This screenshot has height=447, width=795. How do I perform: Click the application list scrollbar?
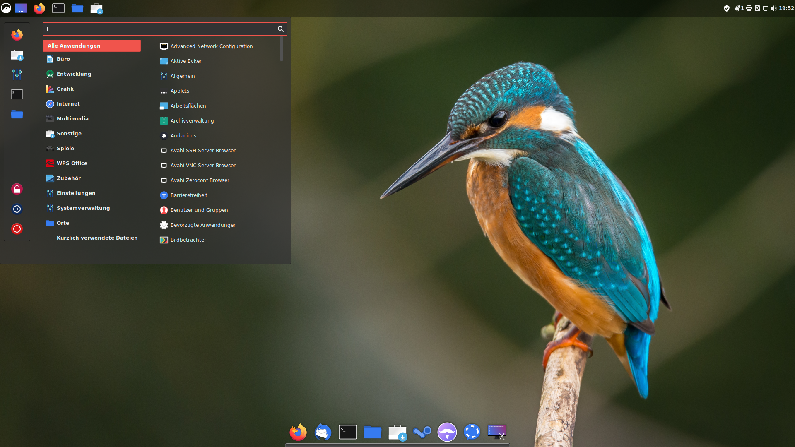(x=282, y=49)
